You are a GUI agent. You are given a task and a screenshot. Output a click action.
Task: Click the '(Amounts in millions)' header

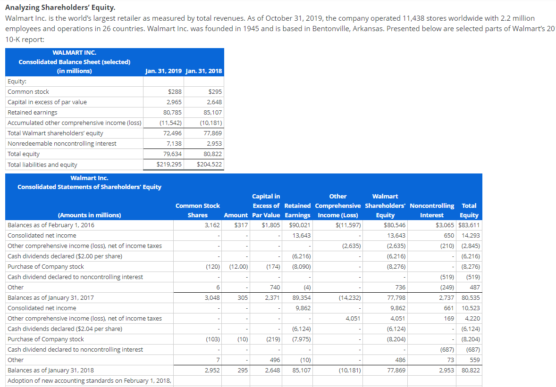(89, 215)
